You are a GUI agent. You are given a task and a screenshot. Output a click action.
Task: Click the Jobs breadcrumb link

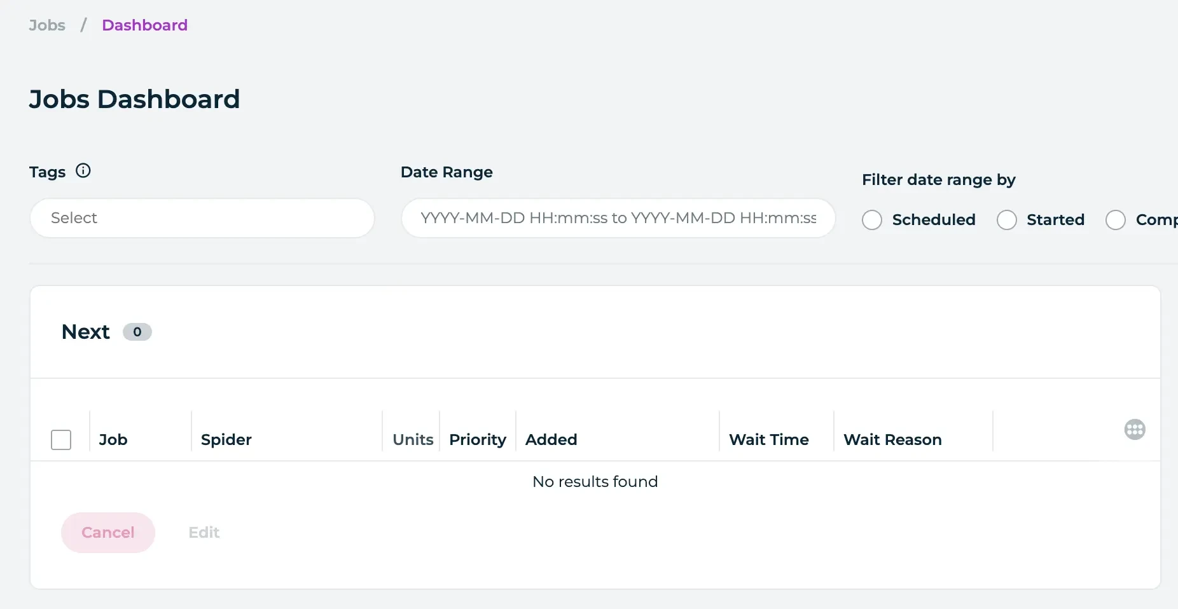(46, 25)
